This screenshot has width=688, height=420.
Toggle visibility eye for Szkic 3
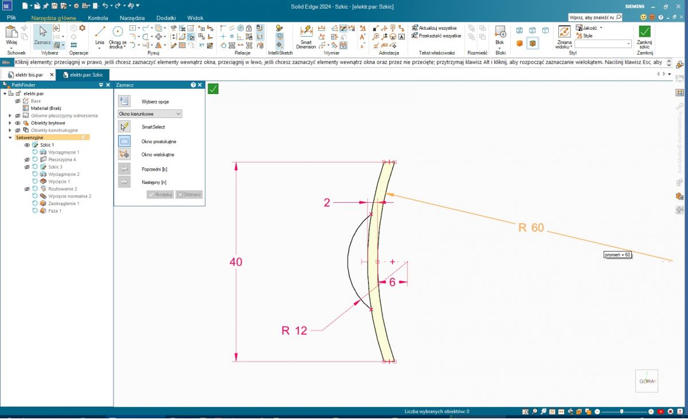(27, 167)
